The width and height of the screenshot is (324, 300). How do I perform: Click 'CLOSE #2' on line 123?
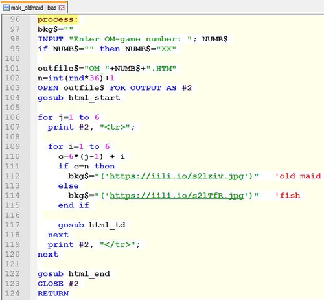tap(58, 284)
